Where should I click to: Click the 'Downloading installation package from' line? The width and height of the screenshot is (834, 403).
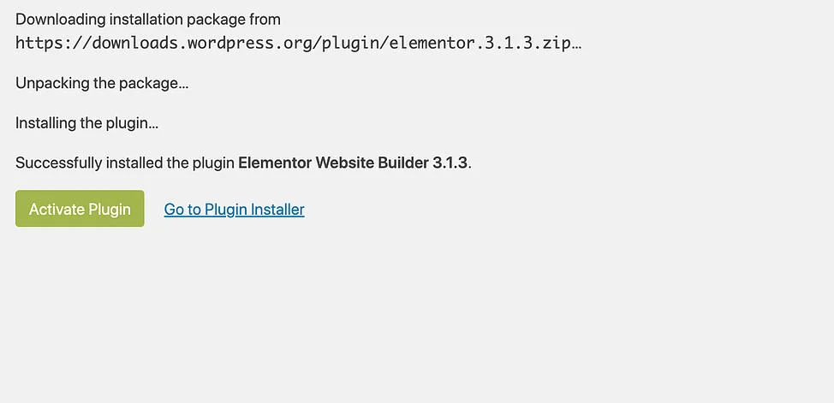[x=148, y=20]
